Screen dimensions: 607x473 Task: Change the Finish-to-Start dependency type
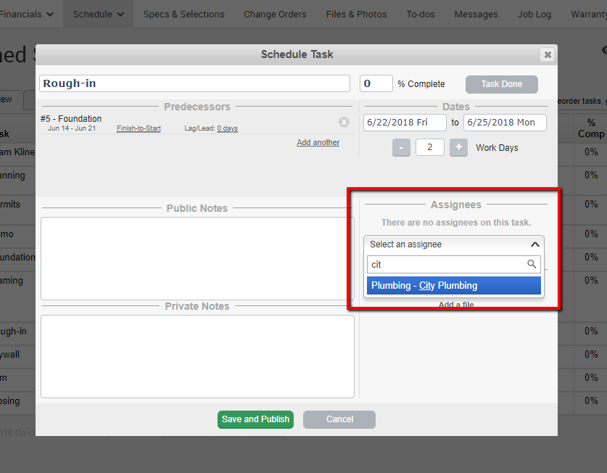[139, 128]
